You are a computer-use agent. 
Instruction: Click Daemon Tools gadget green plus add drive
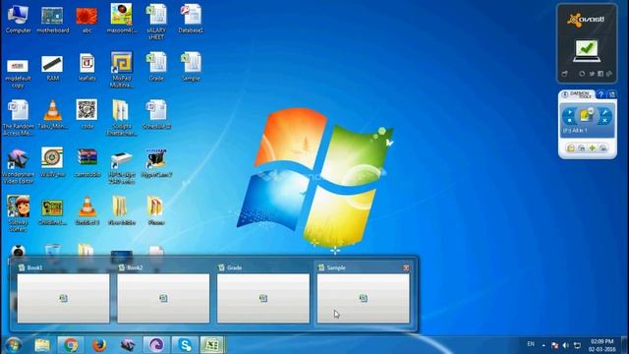[592, 148]
